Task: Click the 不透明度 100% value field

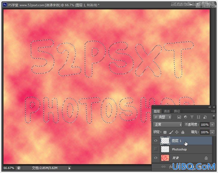Action: (x=205, y=125)
